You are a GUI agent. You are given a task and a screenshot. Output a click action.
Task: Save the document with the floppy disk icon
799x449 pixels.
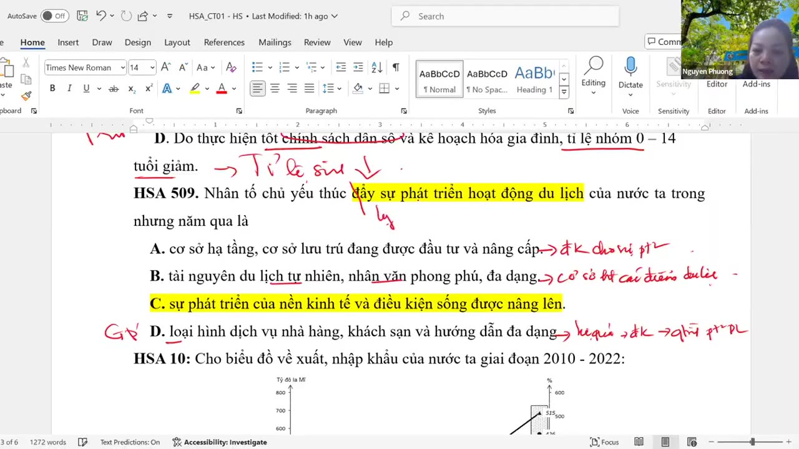pyautogui.click(x=82, y=16)
